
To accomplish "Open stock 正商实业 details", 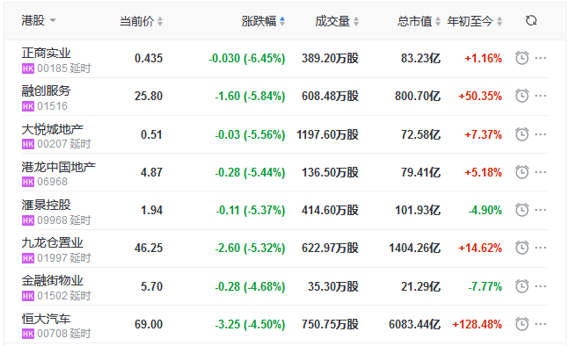I will (46, 53).
